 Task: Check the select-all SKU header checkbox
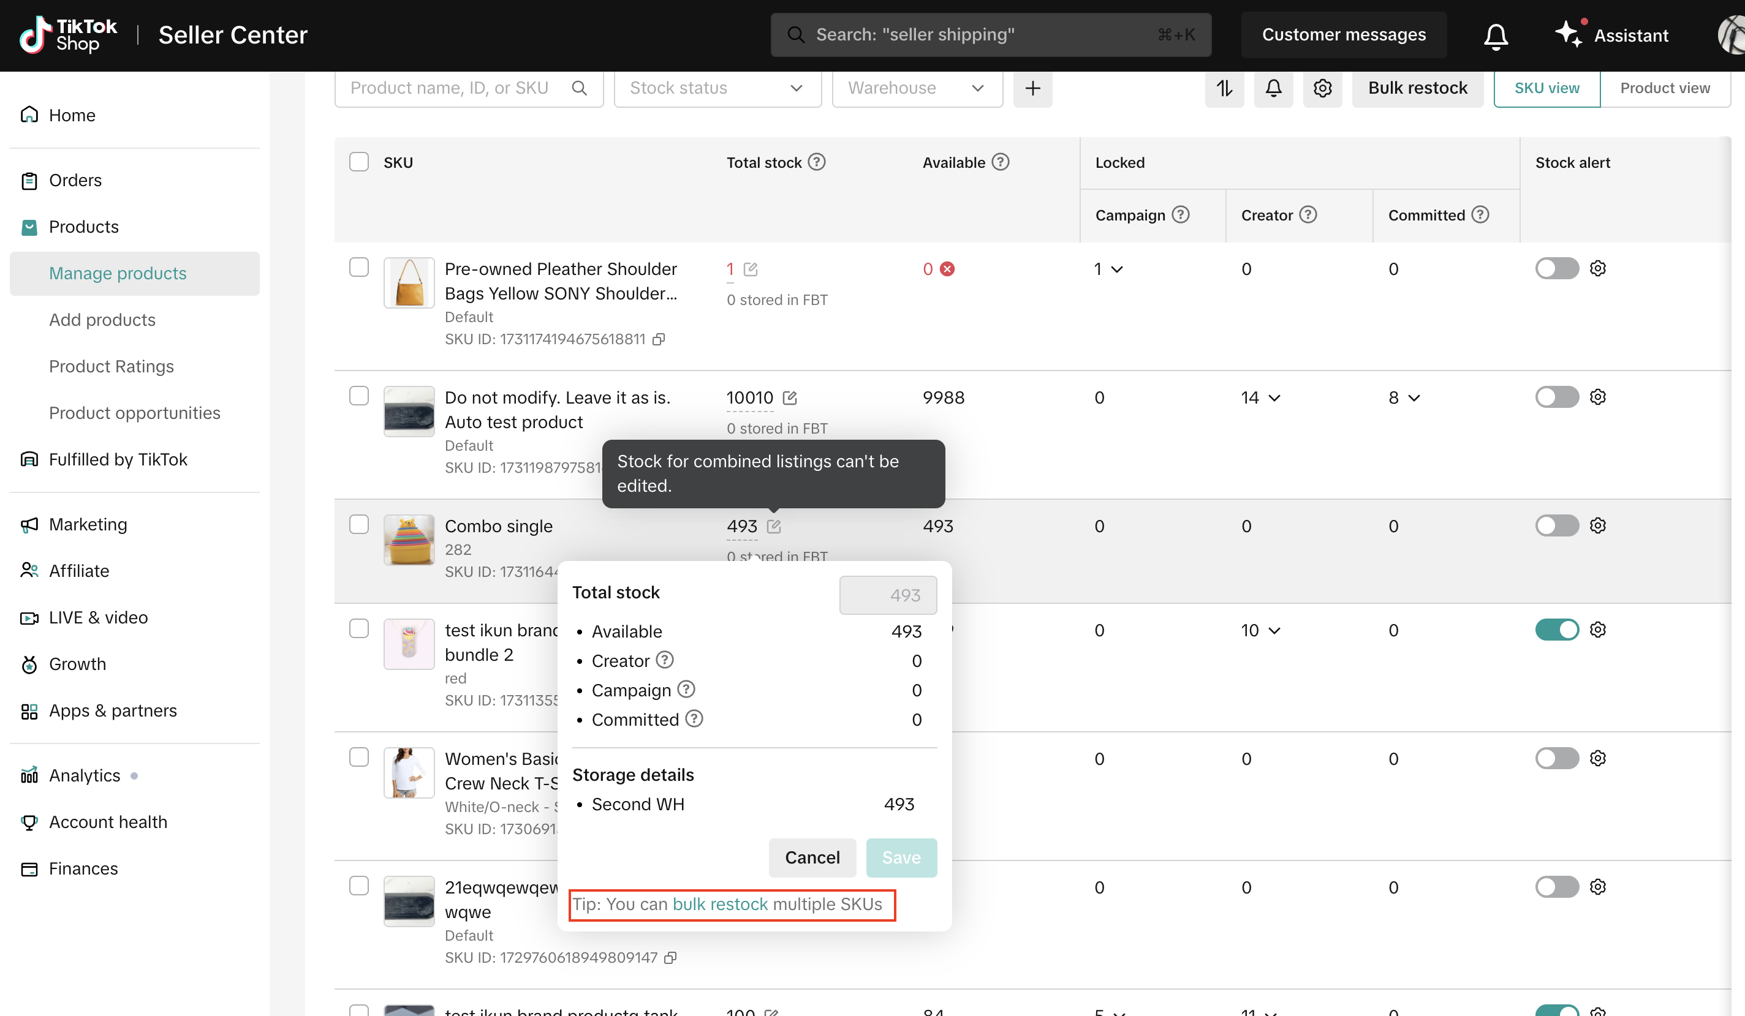point(358,162)
